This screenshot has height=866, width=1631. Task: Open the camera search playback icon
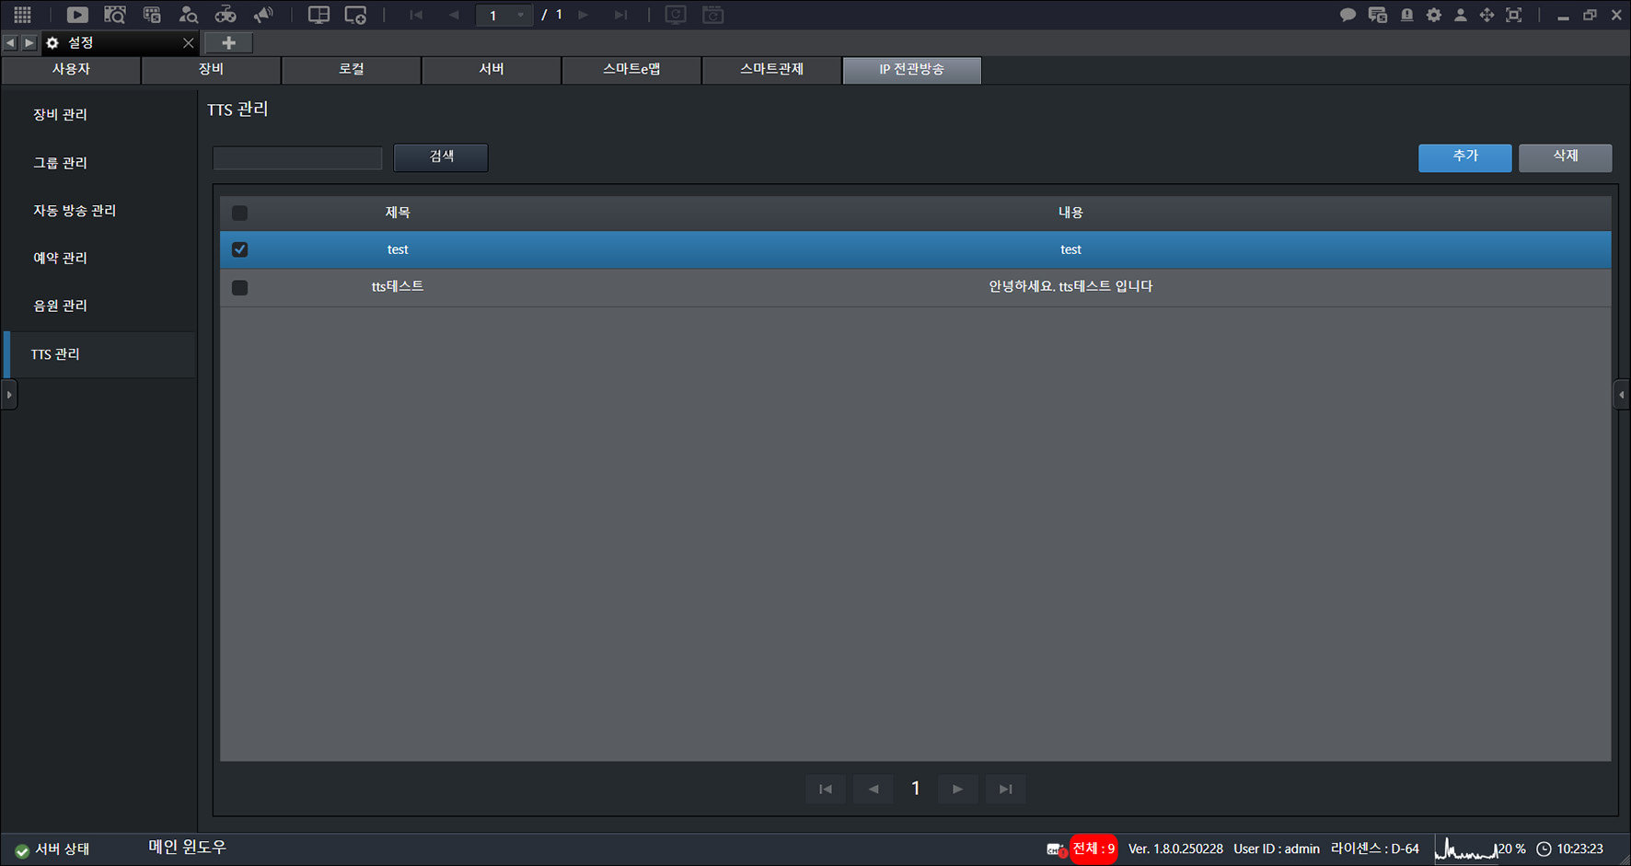[x=114, y=15]
